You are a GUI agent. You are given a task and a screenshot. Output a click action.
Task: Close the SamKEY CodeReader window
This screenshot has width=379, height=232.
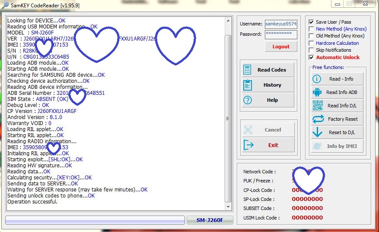coord(366,3)
